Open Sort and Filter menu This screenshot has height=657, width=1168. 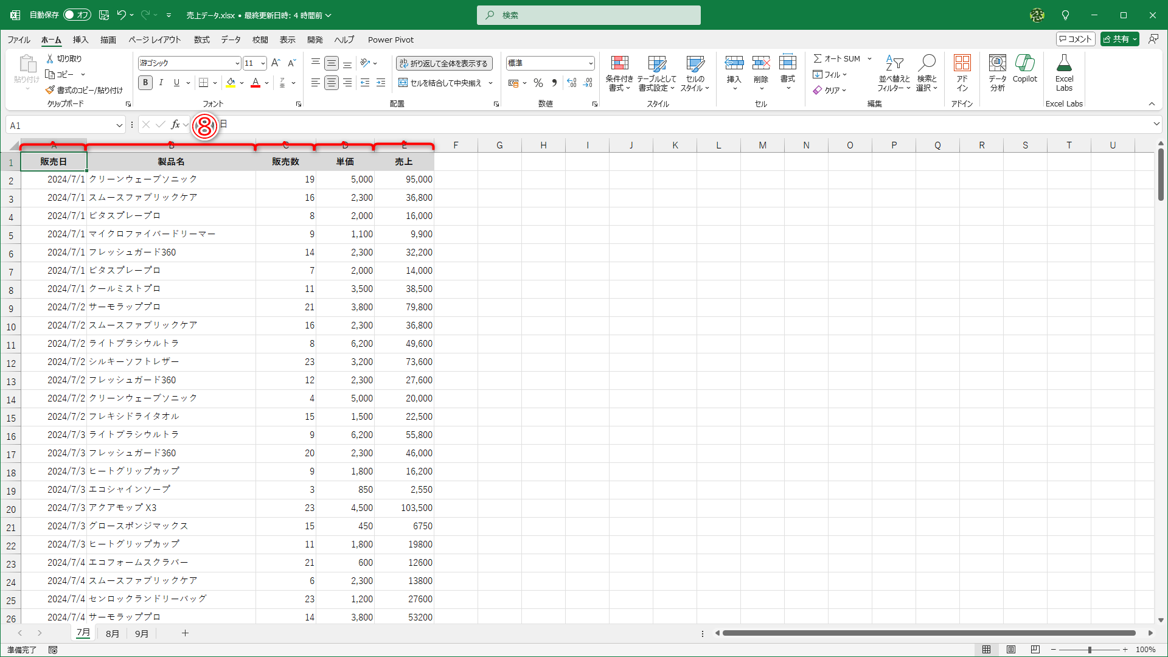click(894, 73)
